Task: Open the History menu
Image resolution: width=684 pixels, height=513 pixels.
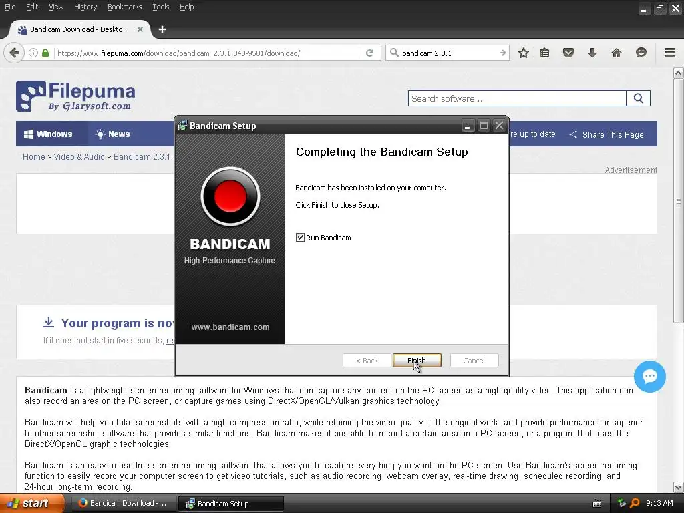Action: click(x=85, y=7)
